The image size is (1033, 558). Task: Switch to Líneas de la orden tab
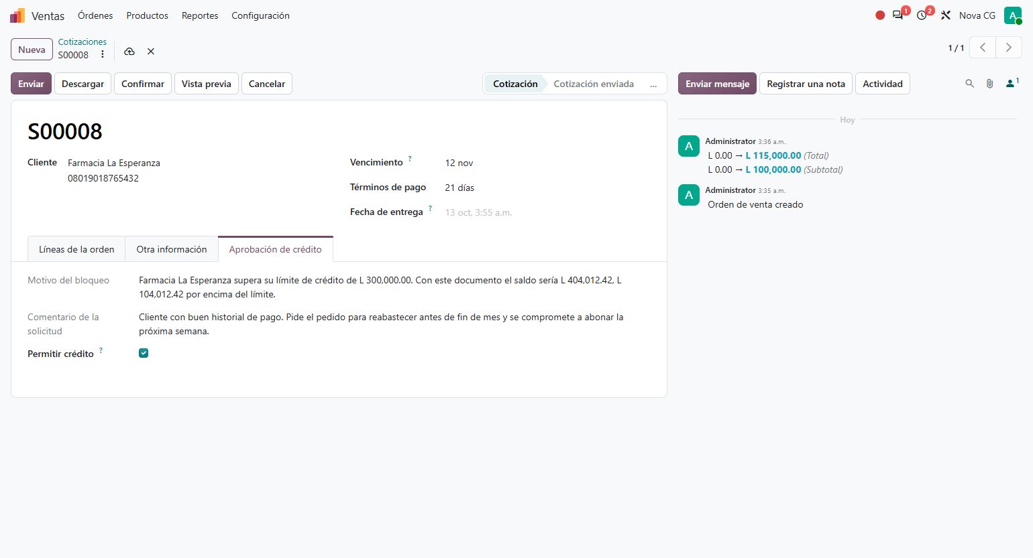pos(76,249)
